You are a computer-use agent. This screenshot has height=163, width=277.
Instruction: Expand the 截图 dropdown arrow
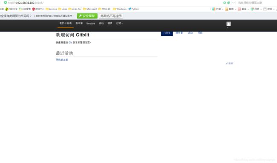point(236,9)
